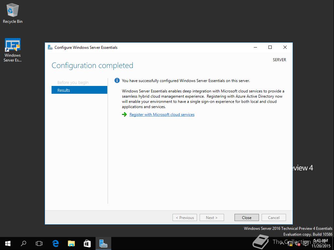Select the Windows Server Essentials desktop shortcut
Image resolution: width=334 pixels, height=250 pixels.
(x=13, y=50)
